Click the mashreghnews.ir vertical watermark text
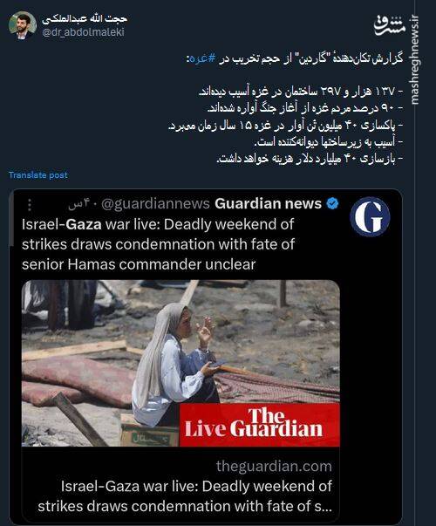Viewport: 436px width, 526px height. pos(414,59)
